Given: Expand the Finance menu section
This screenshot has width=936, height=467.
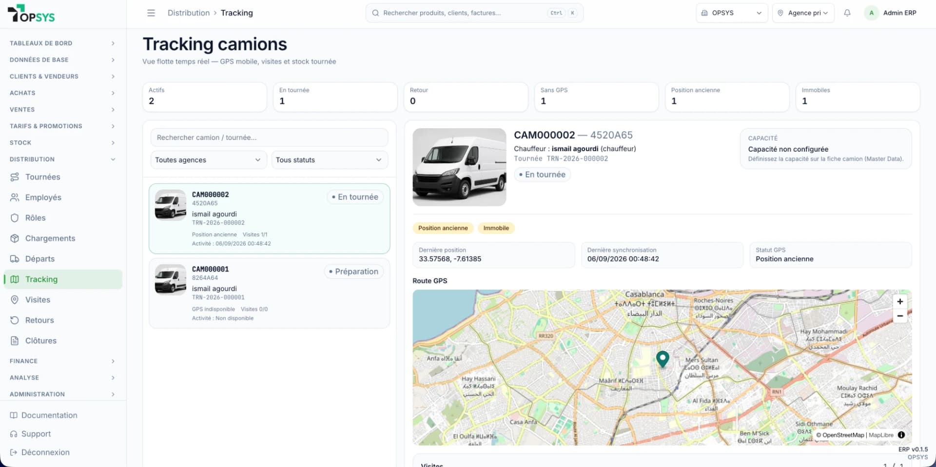Looking at the screenshot, I should click(63, 361).
